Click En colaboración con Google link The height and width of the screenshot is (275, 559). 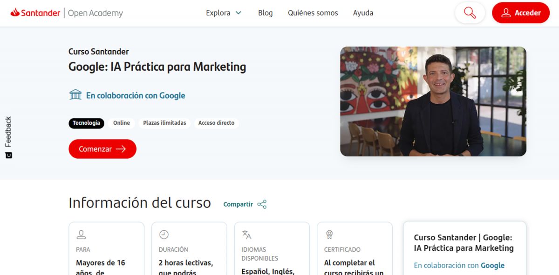tap(136, 95)
